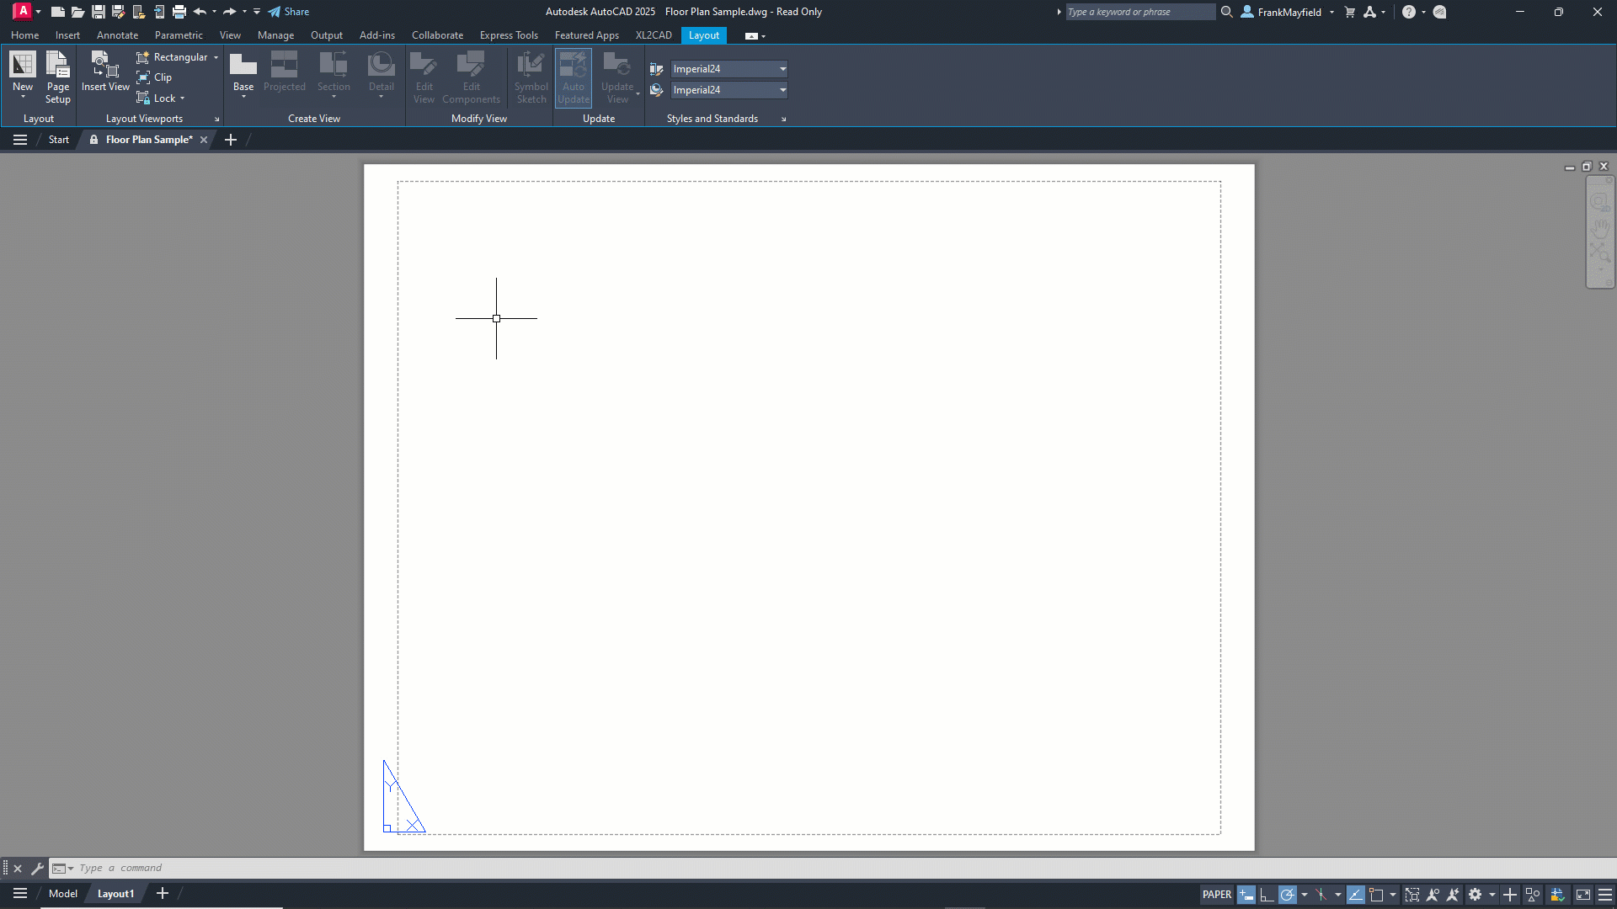Toggle Polar Tracking in status bar
The width and height of the screenshot is (1617, 909).
[1288, 895]
